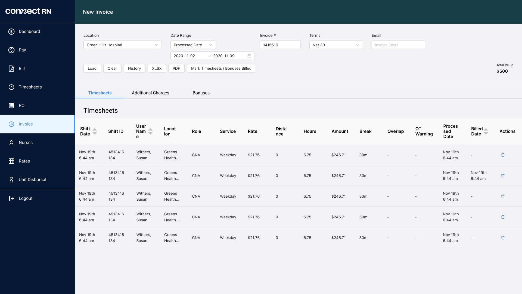Click the Dashboard dollar icon in sidebar

coord(11,32)
